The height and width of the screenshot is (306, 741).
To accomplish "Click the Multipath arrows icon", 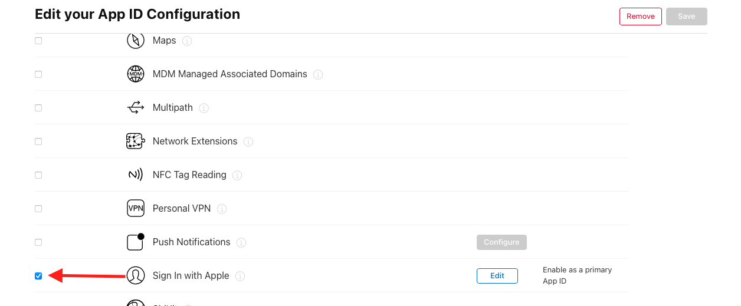I will point(136,108).
